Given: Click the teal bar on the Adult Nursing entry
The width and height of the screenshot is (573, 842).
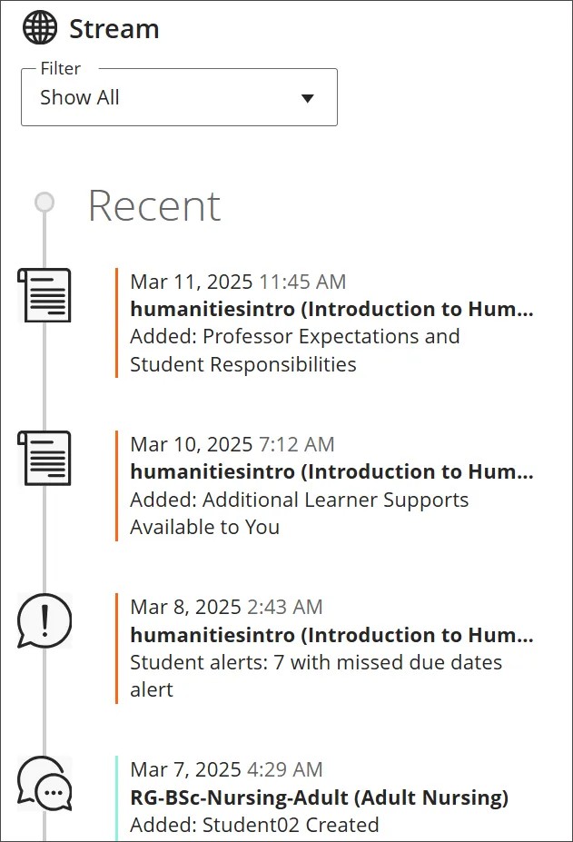Looking at the screenshot, I should (115, 795).
